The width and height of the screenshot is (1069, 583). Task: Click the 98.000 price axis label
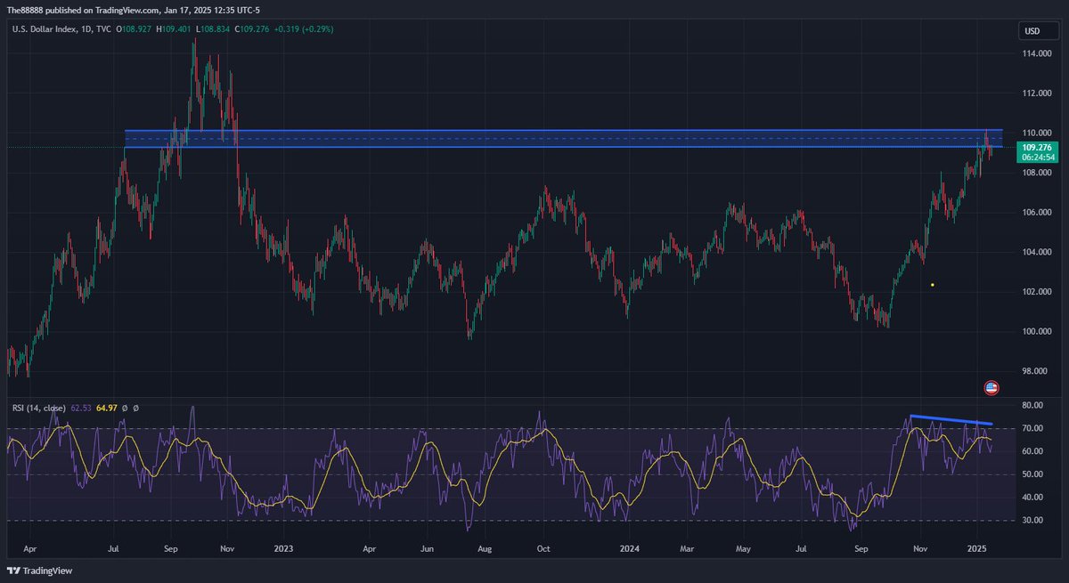point(1034,372)
